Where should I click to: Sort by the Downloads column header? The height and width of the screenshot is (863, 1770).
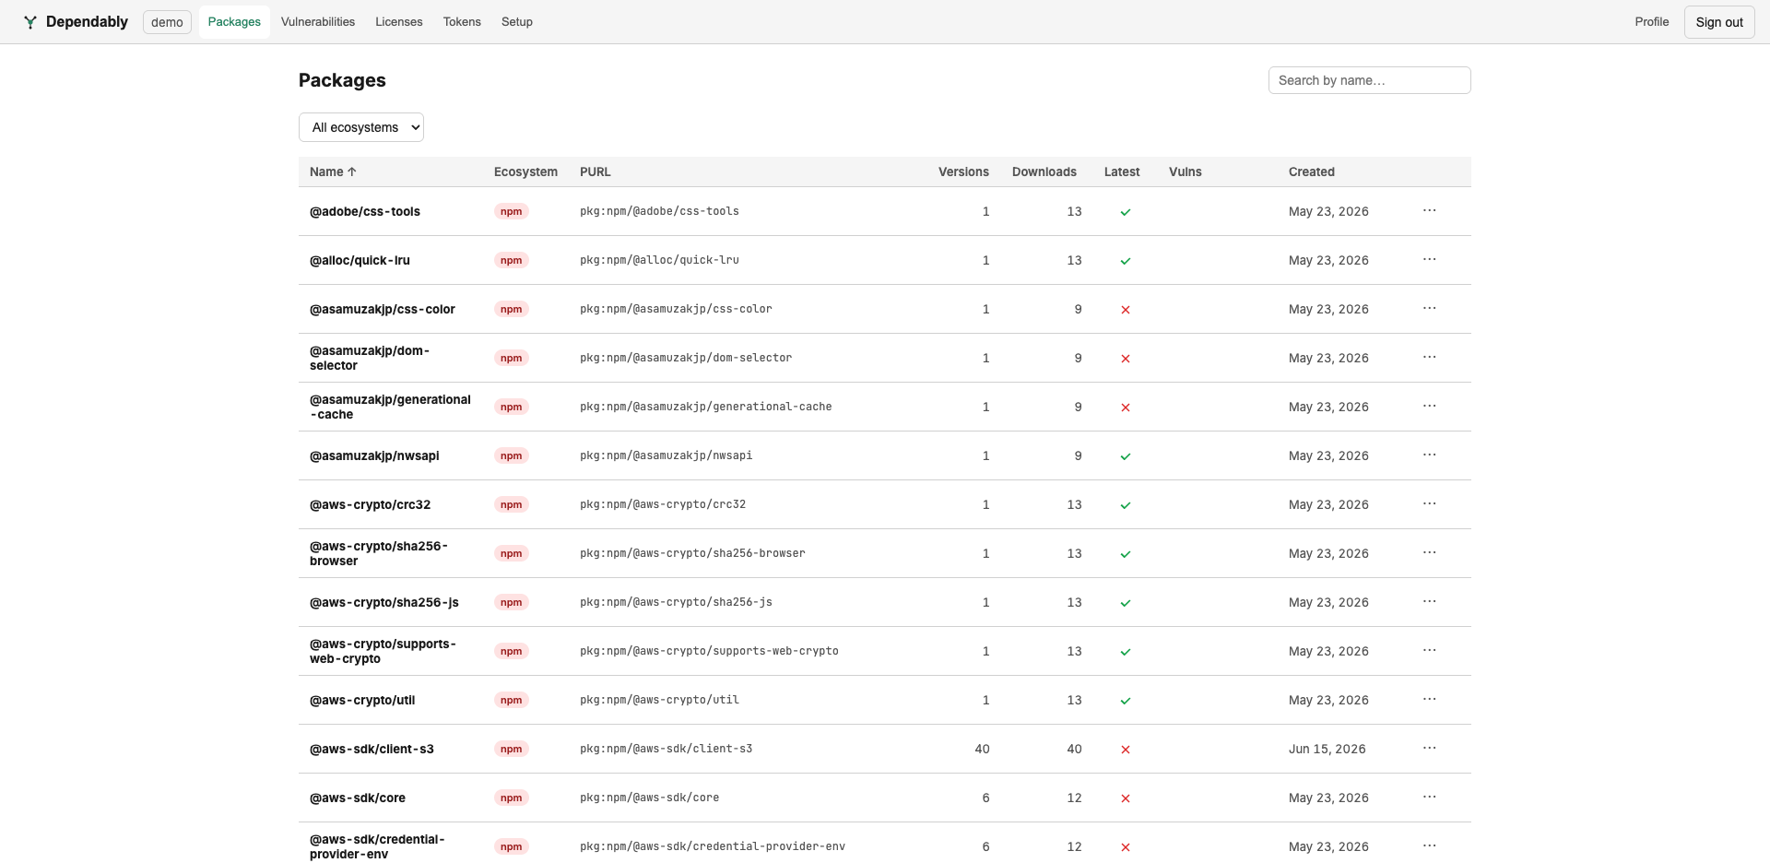(1044, 171)
